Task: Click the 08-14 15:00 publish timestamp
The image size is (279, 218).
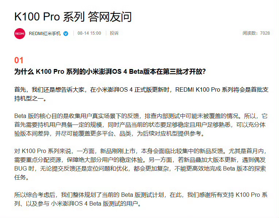Action: (89, 33)
